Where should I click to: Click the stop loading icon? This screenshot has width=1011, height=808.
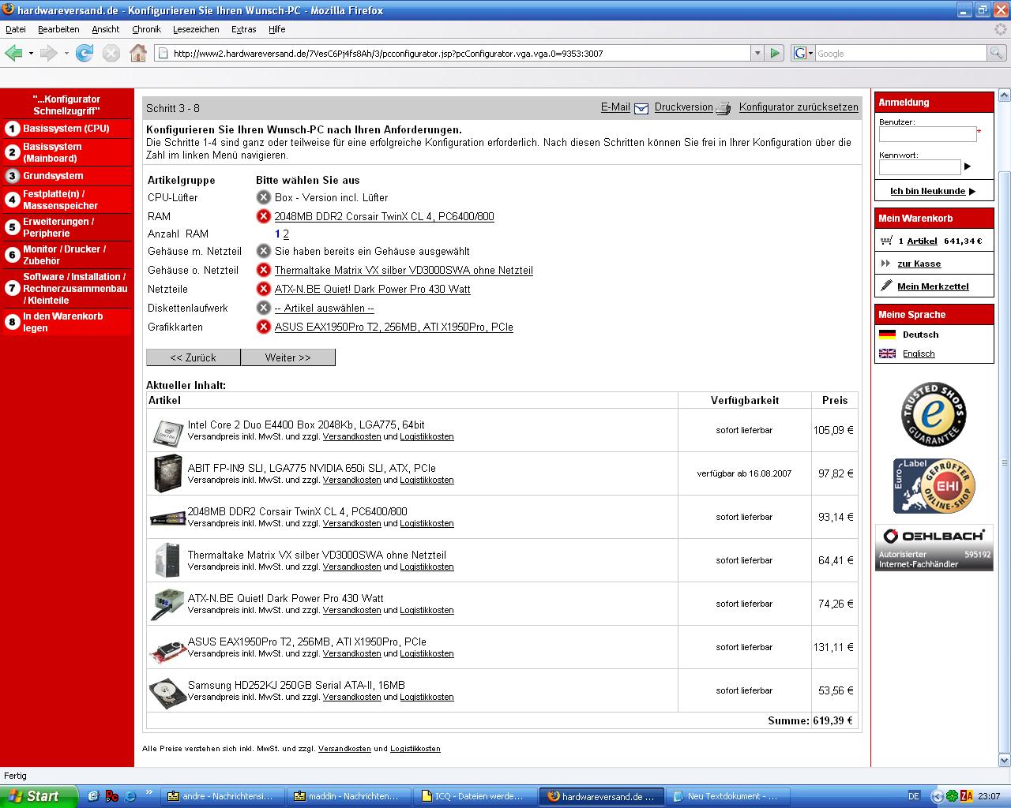coord(111,53)
